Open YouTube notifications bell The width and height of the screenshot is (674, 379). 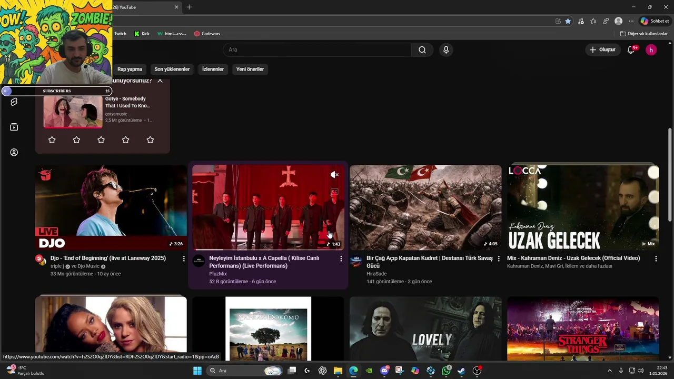coord(631,50)
